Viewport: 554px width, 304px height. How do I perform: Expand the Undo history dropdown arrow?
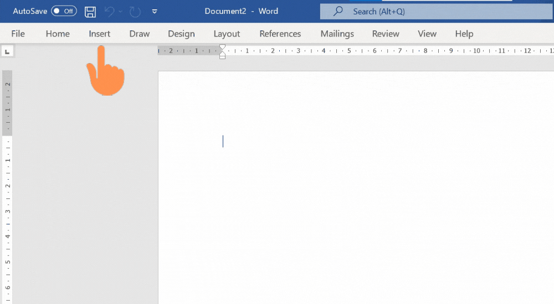[120, 11]
